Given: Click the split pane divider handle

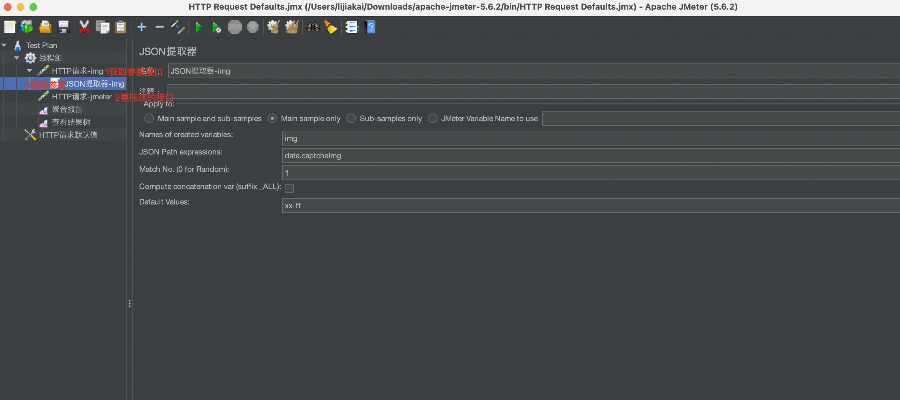Looking at the screenshot, I should coord(130,303).
